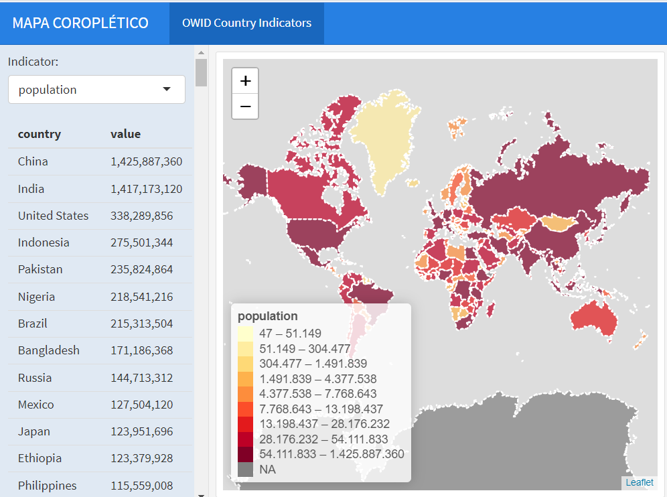Click Mongolia on the choropleth map
Viewport: 667px width, 497px height.
point(559,222)
